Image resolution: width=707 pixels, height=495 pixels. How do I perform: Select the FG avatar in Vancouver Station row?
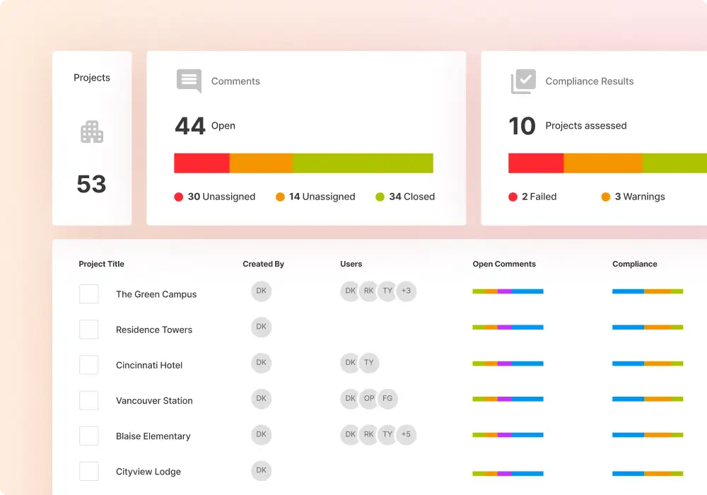tap(387, 398)
